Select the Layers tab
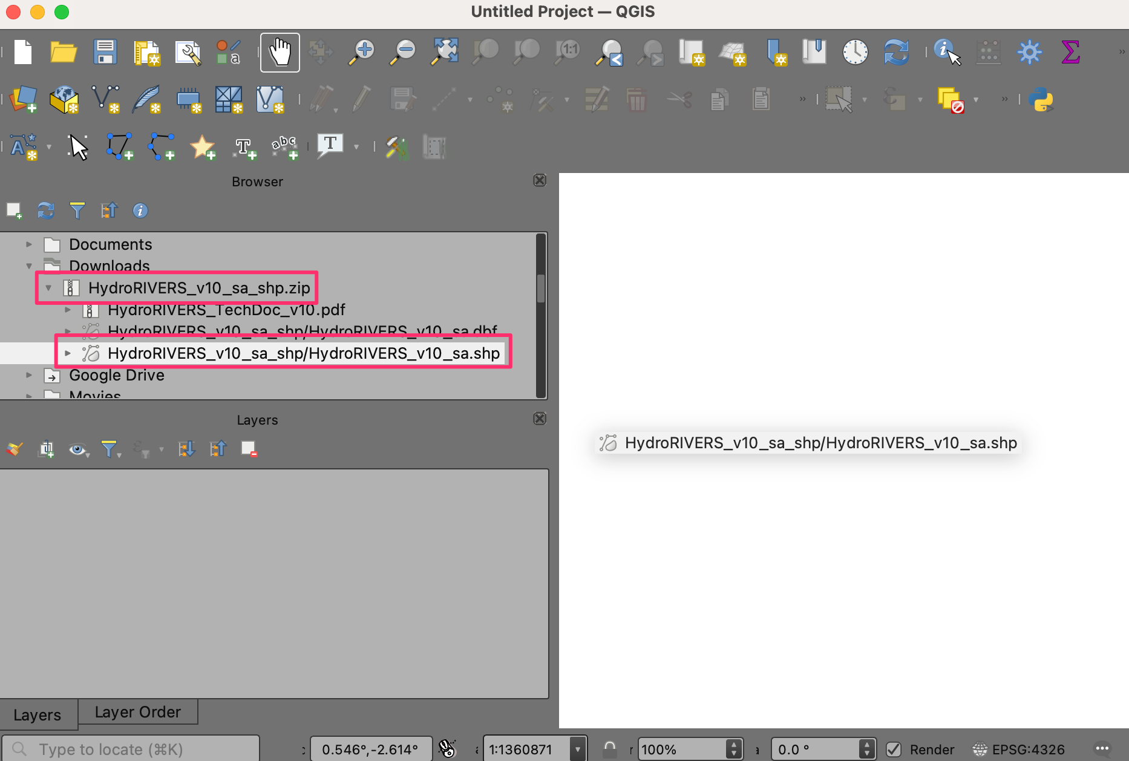The width and height of the screenshot is (1129, 761). tap(38, 714)
